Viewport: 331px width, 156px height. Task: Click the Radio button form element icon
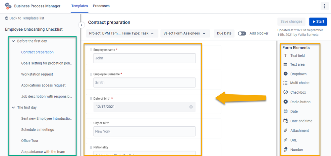click(x=286, y=102)
